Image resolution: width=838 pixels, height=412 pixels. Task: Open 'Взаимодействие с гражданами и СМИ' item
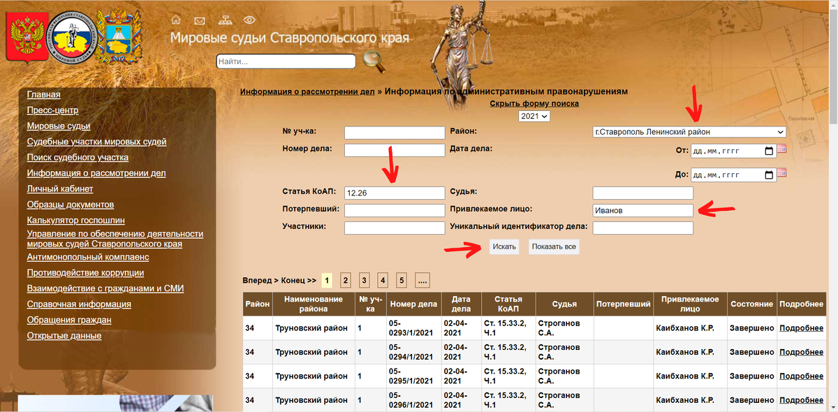point(105,288)
